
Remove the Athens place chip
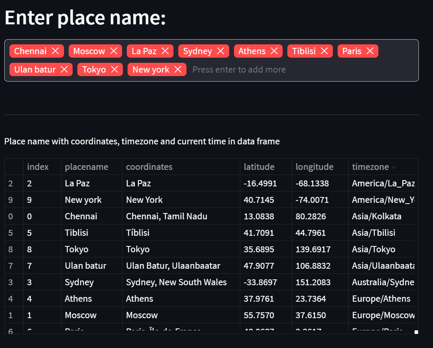click(x=275, y=51)
